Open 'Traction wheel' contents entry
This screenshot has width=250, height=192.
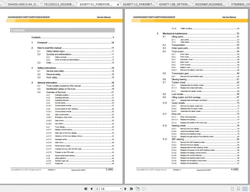pos(201,82)
